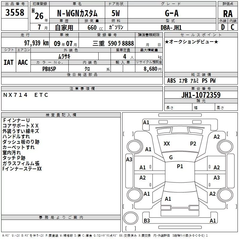Viewport: 239px width, 239px height.
Task: Select the spare tire circle icon
Action: tap(131, 218)
